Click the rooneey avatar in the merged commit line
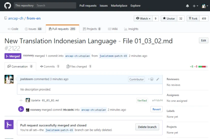The image size is (210, 139). [x=27, y=110]
